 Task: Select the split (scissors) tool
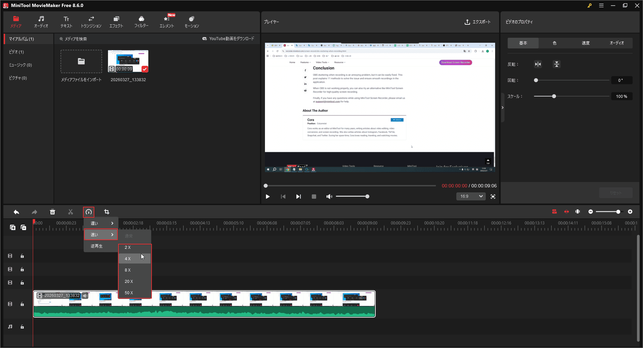coord(71,212)
